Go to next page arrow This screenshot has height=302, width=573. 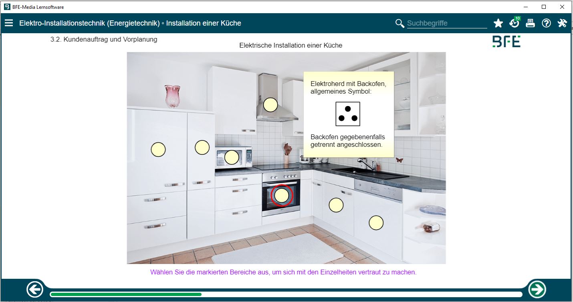tap(537, 289)
